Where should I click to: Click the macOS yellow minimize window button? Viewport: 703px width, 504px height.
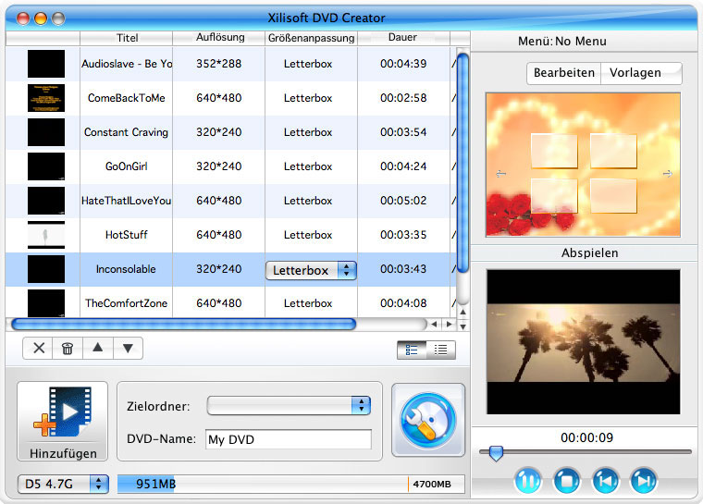41,18
